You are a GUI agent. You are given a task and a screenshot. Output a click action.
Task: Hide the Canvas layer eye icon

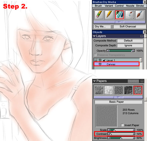click(100, 64)
